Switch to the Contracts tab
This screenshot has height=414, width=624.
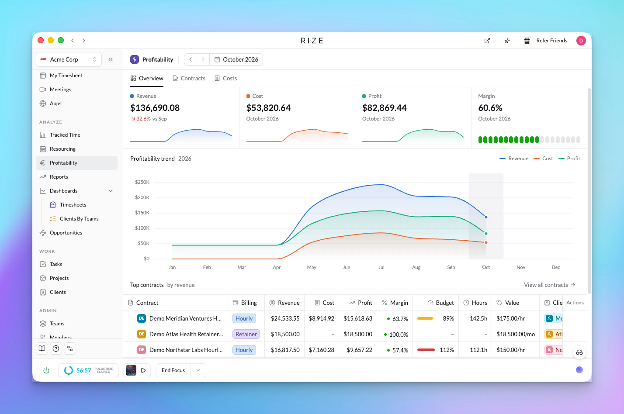(x=189, y=78)
